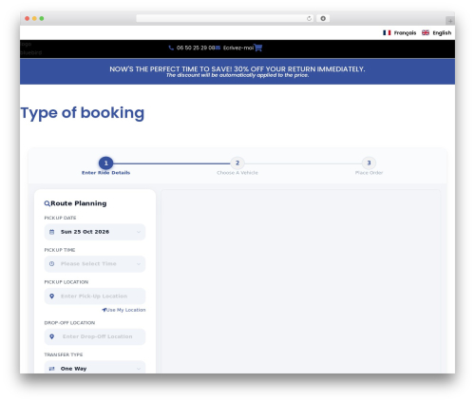Go to step 3 Place Order

369,163
